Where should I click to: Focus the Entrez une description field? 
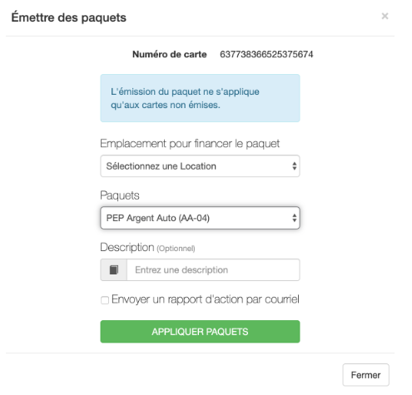click(213, 269)
